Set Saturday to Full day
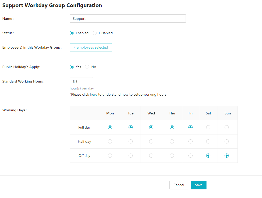Image resolution: width=262 pixels, height=198 pixels. 208,127
